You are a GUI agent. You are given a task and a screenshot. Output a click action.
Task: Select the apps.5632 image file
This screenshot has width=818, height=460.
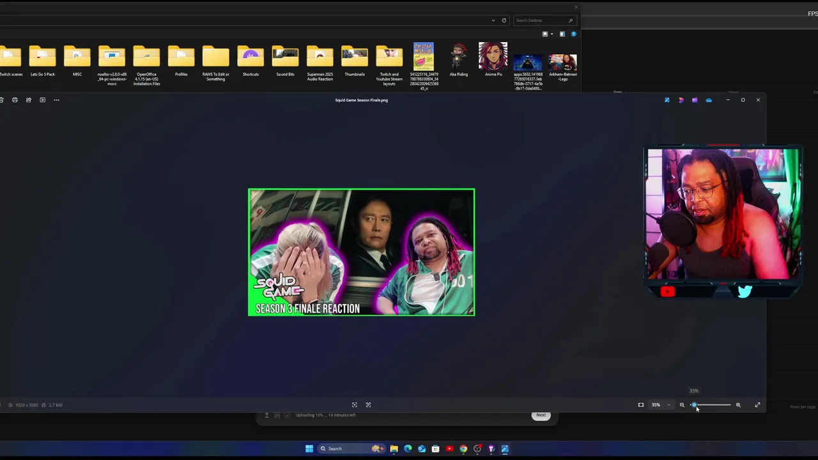coord(528,72)
